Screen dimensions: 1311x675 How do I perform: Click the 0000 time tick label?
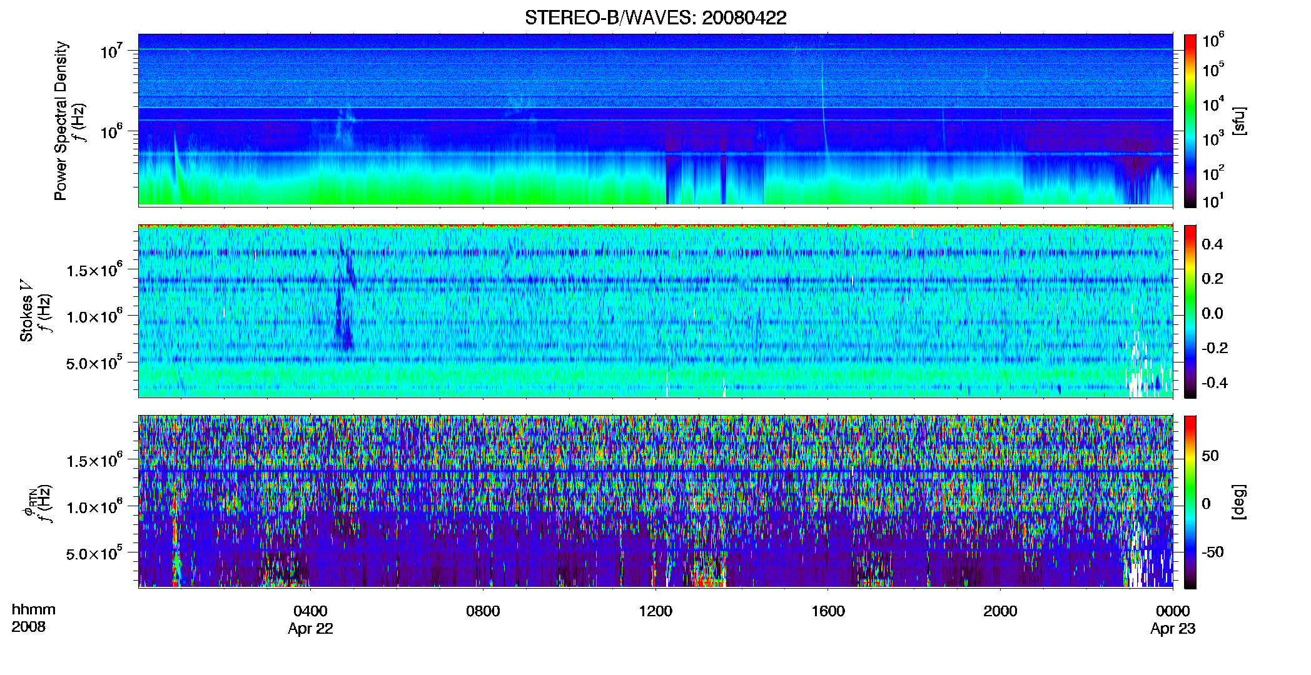(1173, 611)
